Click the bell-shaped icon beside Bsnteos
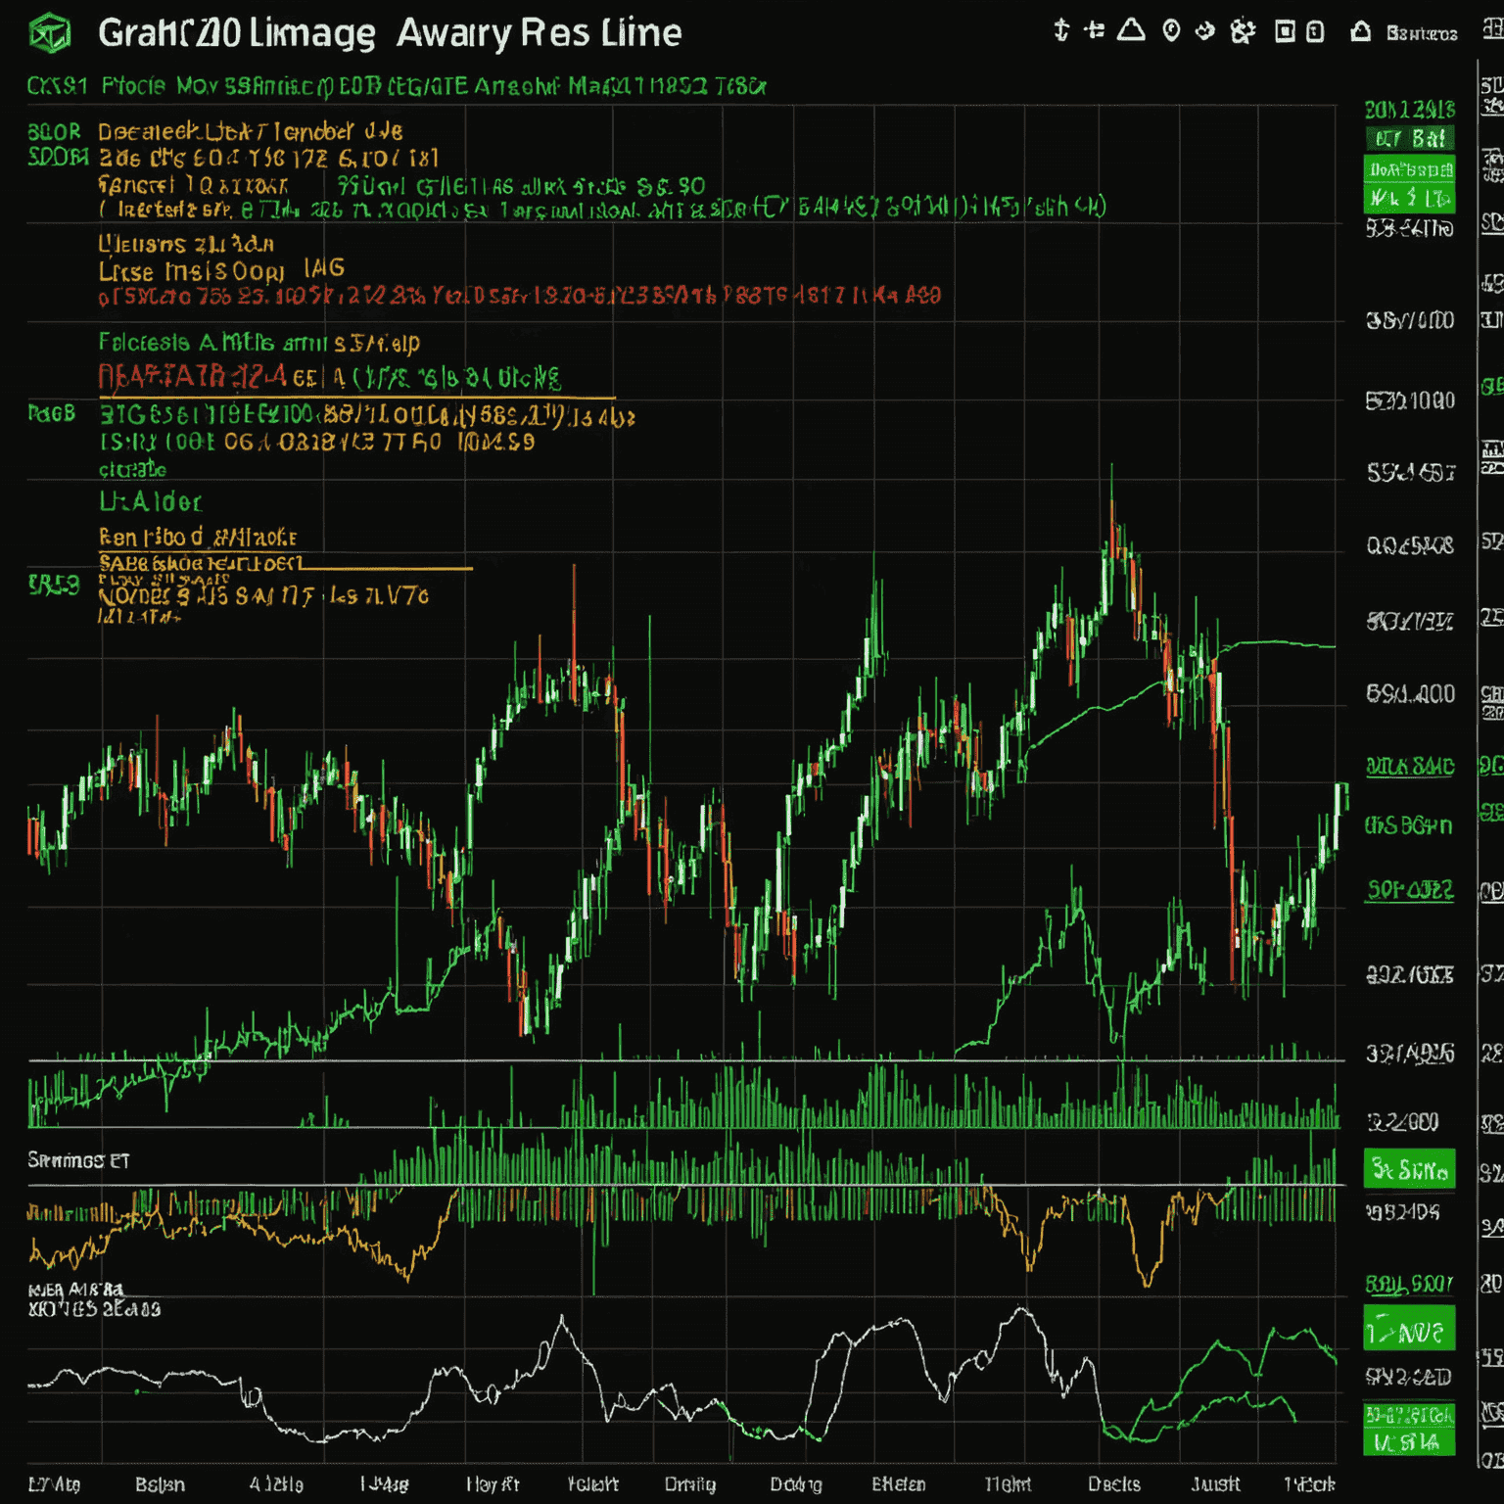 tap(1360, 31)
